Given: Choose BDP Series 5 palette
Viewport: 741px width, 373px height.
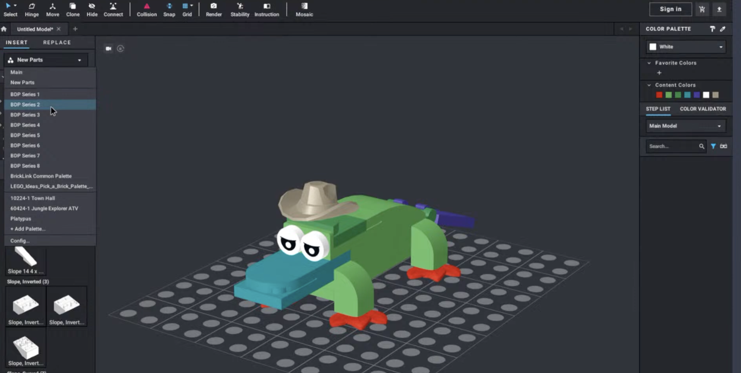Looking at the screenshot, I should coord(50,135).
